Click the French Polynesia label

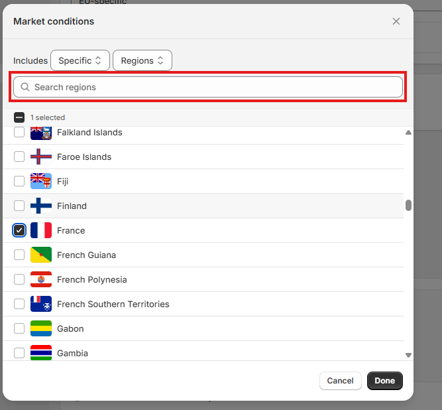[x=92, y=279]
